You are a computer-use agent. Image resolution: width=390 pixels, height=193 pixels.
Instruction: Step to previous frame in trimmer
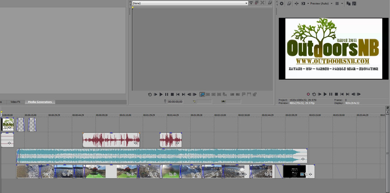coord(189,94)
